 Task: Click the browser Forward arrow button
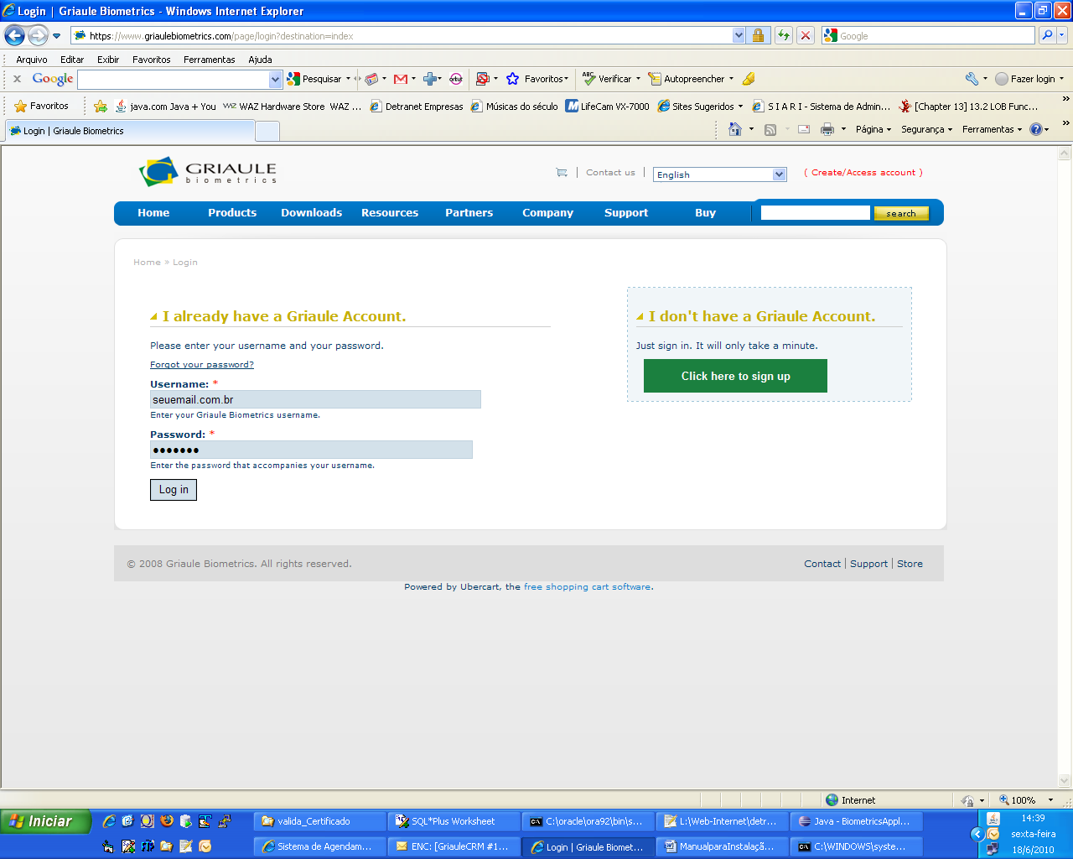click(38, 35)
